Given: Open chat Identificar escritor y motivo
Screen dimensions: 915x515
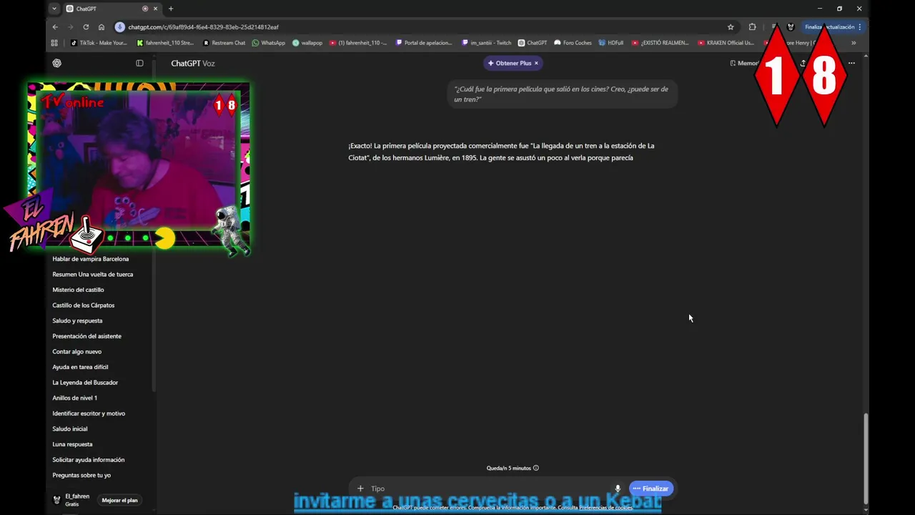Looking at the screenshot, I should click(89, 413).
